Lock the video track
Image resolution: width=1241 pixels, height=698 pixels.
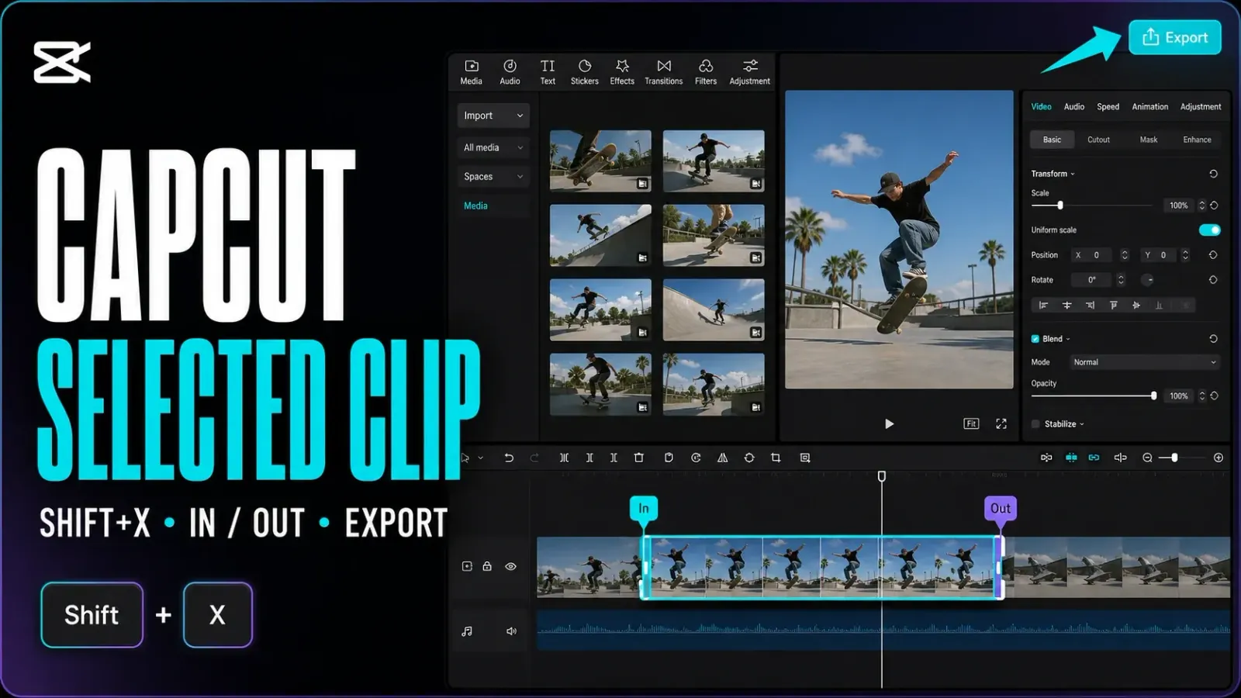[x=487, y=566]
